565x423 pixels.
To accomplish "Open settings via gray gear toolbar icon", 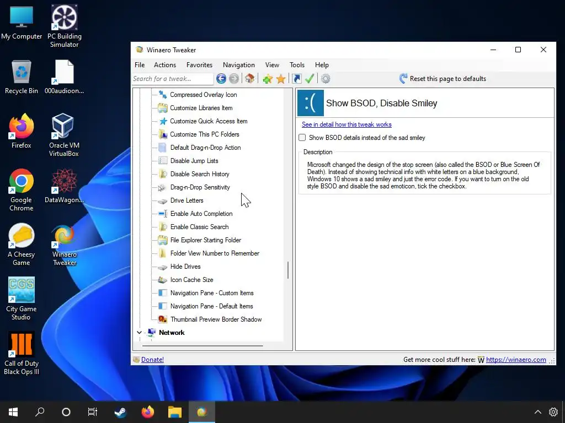I will click(326, 78).
